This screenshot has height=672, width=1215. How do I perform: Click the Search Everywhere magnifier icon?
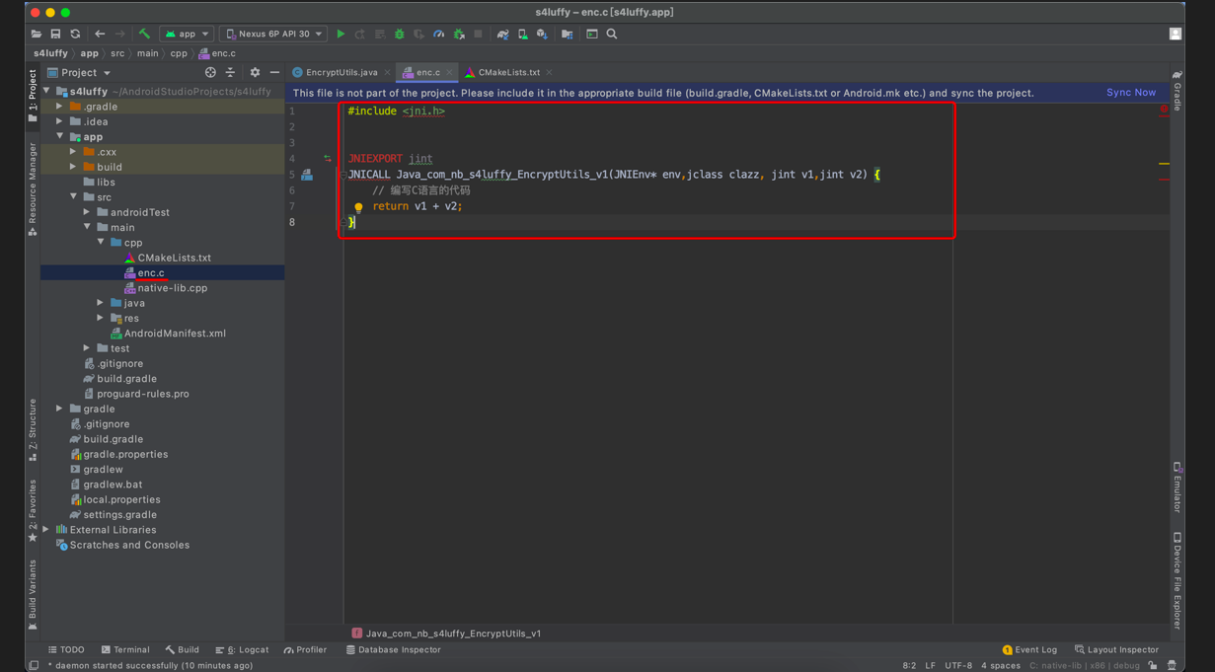point(612,34)
